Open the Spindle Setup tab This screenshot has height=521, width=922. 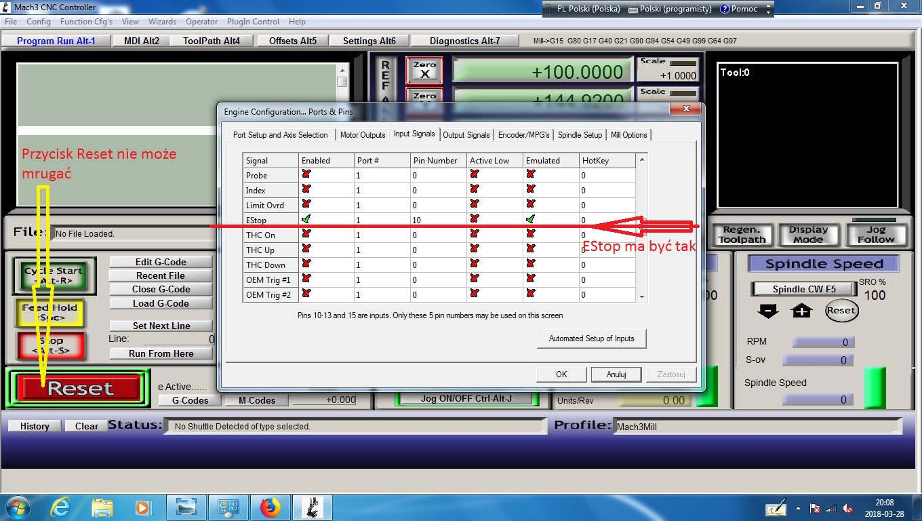(580, 135)
